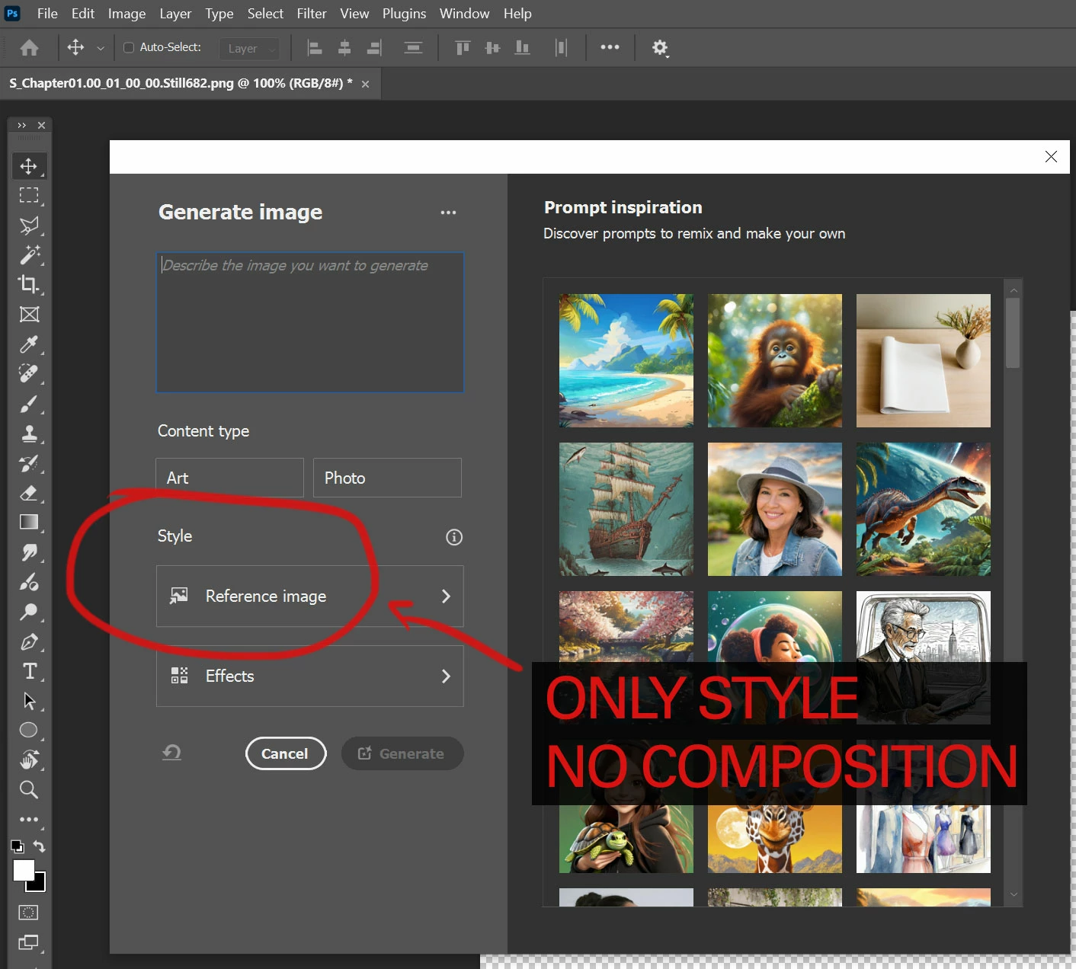The image size is (1076, 969).
Task: Select the Frame tool
Action: tap(29, 314)
